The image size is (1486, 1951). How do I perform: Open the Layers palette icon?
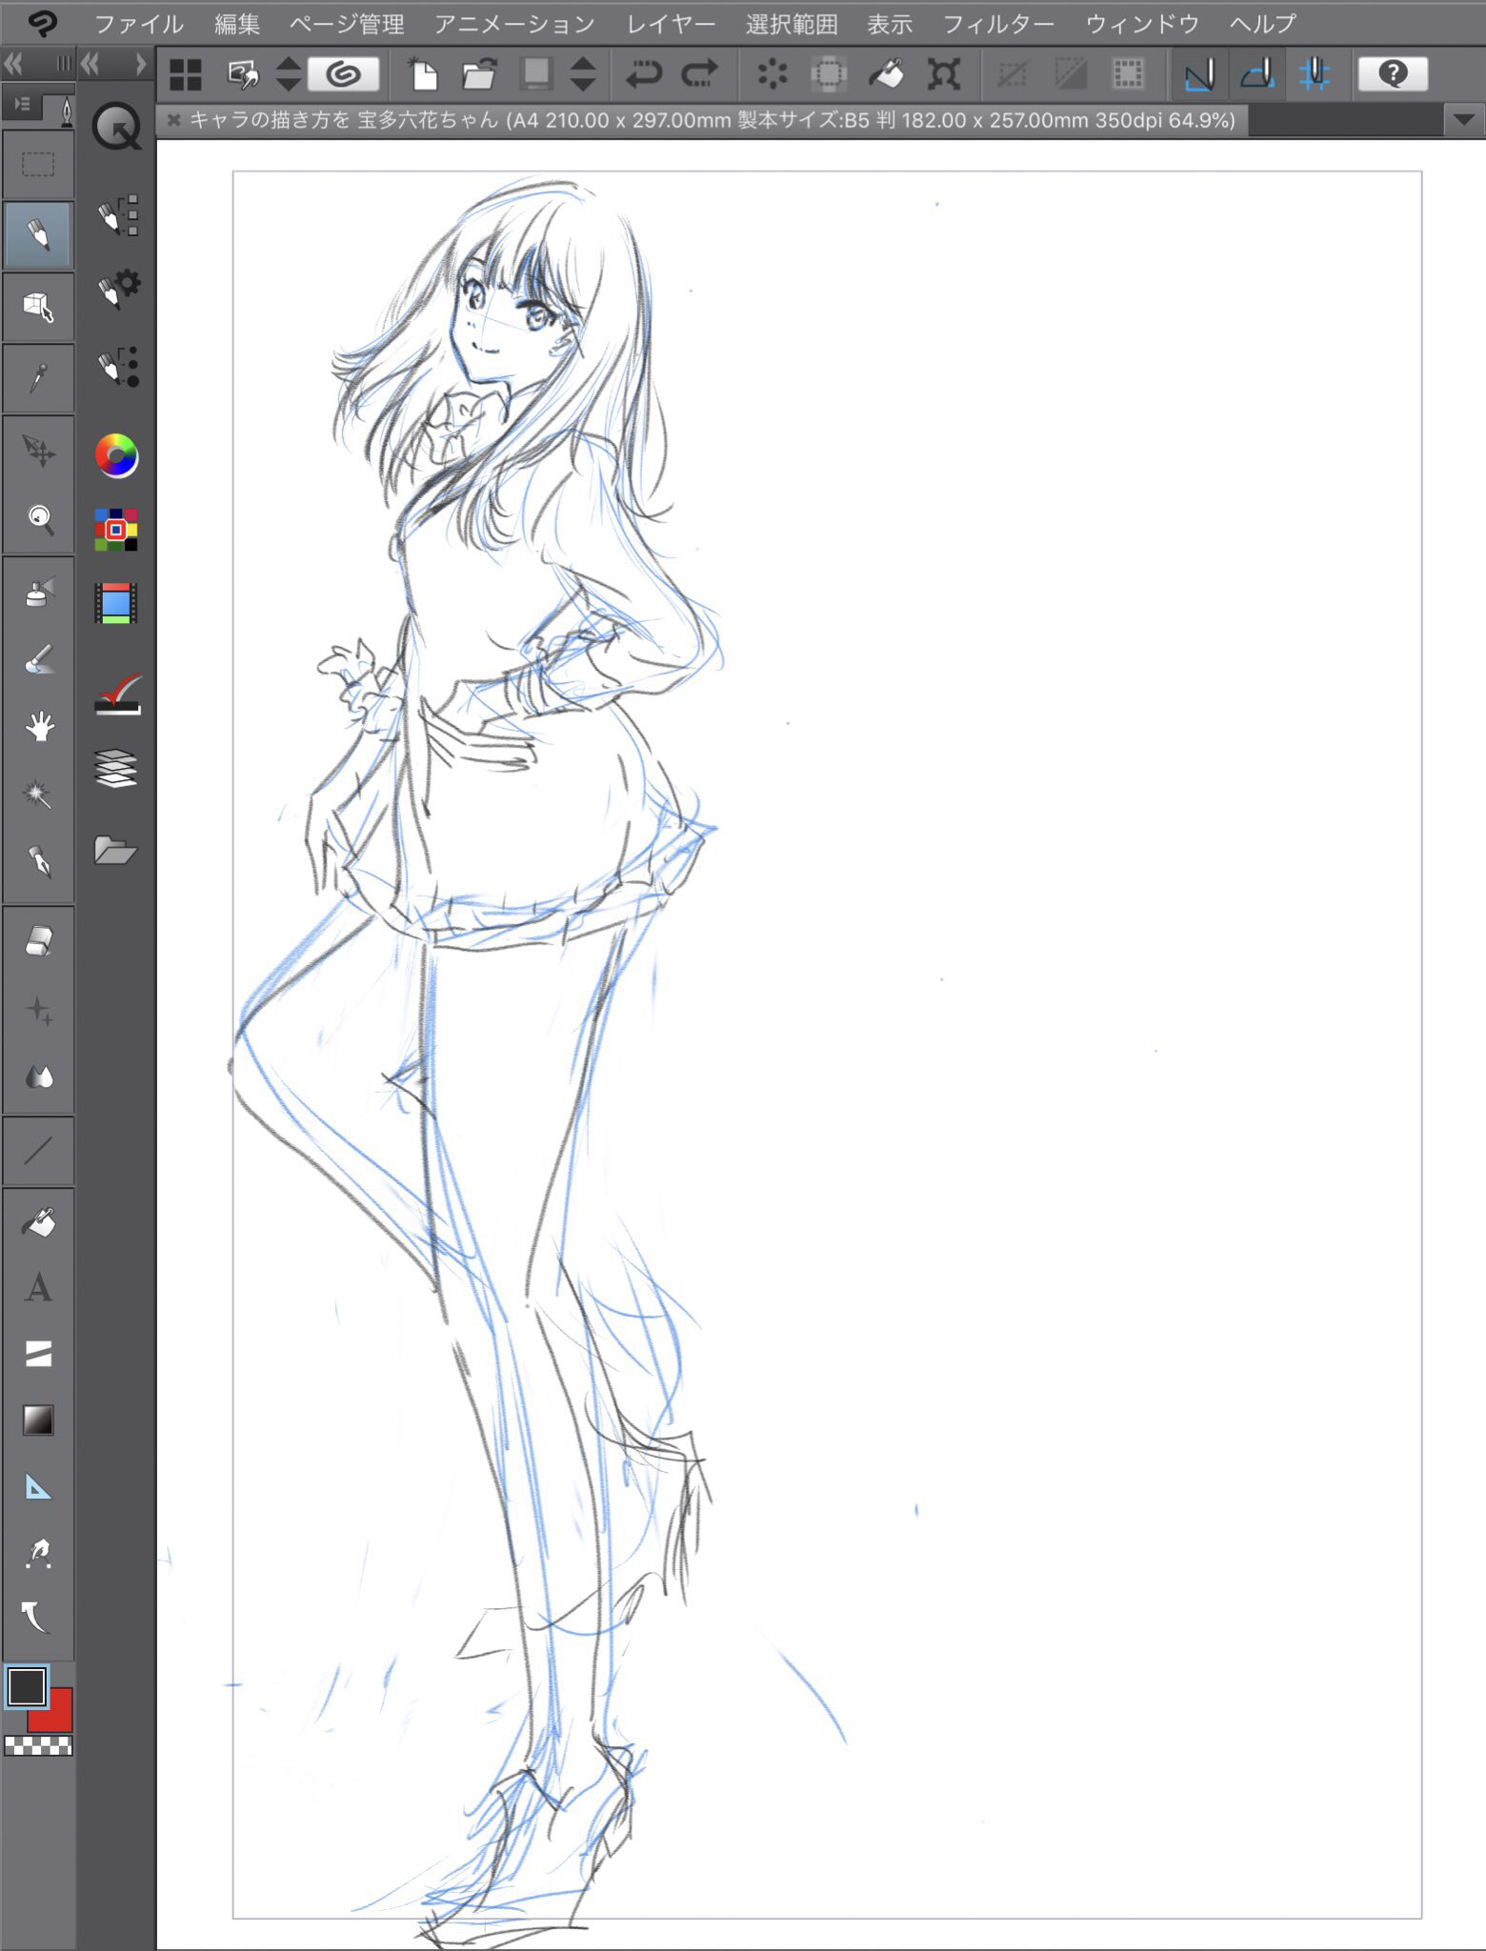point(116,768)
